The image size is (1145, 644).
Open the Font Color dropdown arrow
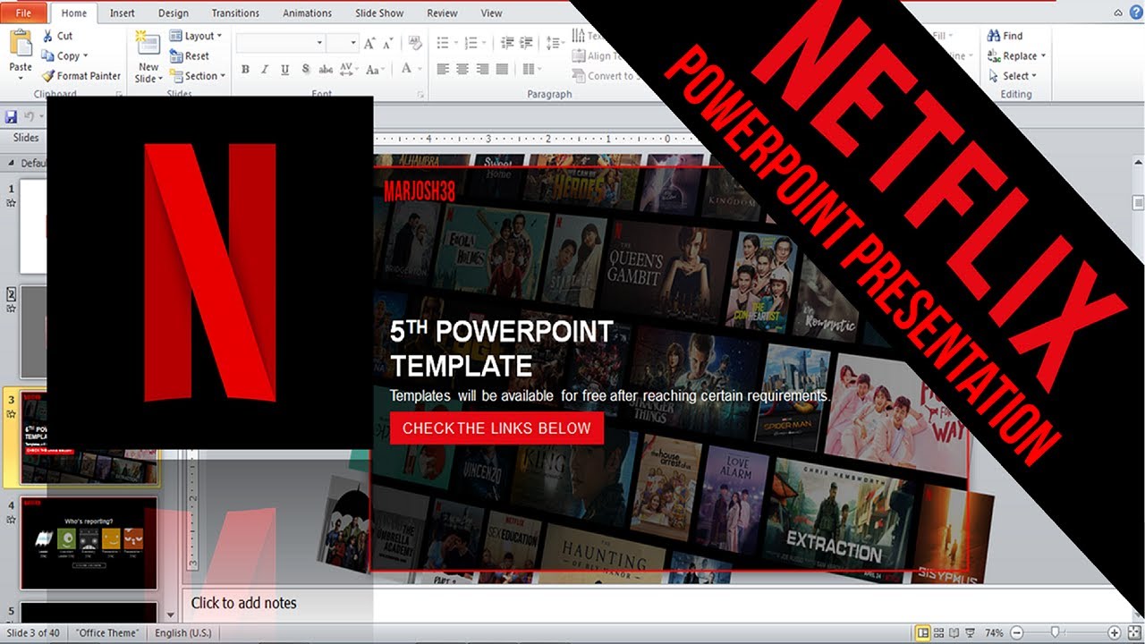[420, 69]
